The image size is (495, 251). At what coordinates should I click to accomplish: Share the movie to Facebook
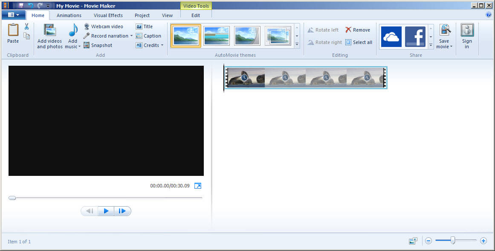point(415,37)
